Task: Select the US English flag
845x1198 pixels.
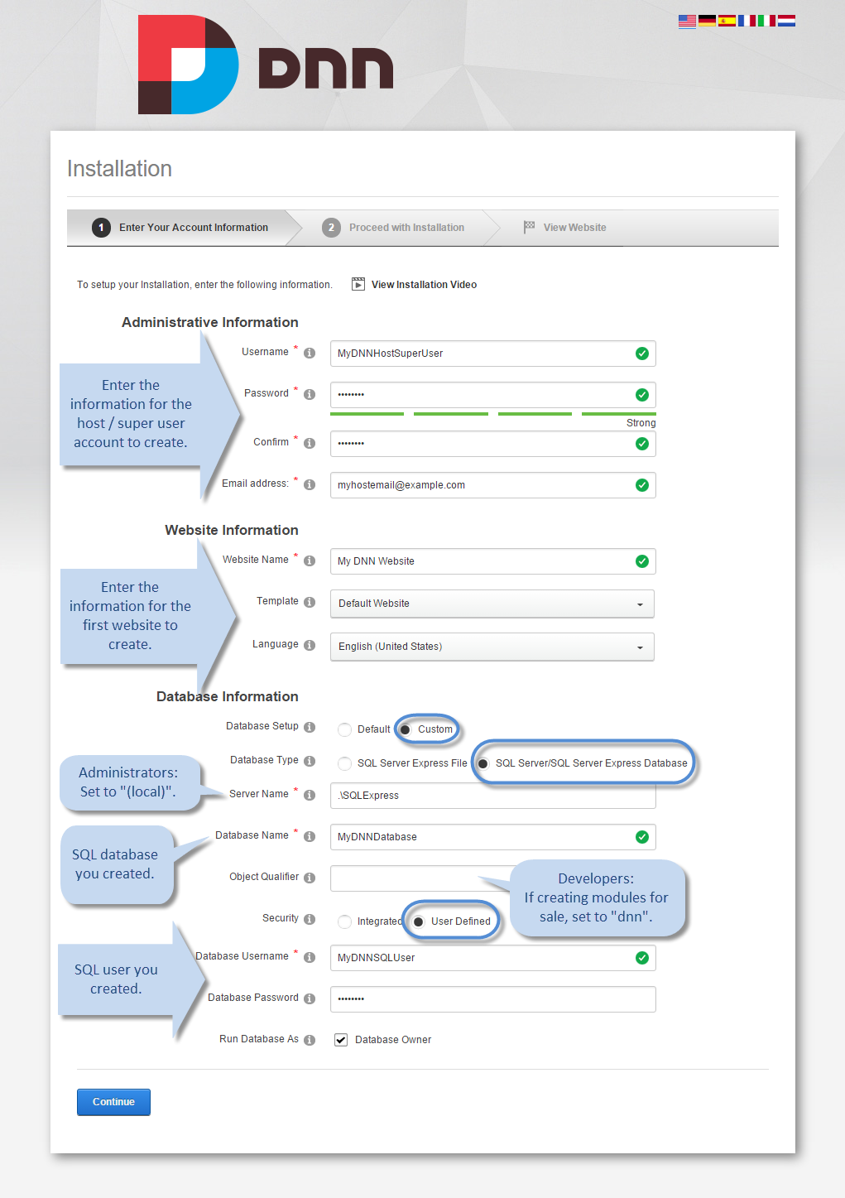Action: 687,22
